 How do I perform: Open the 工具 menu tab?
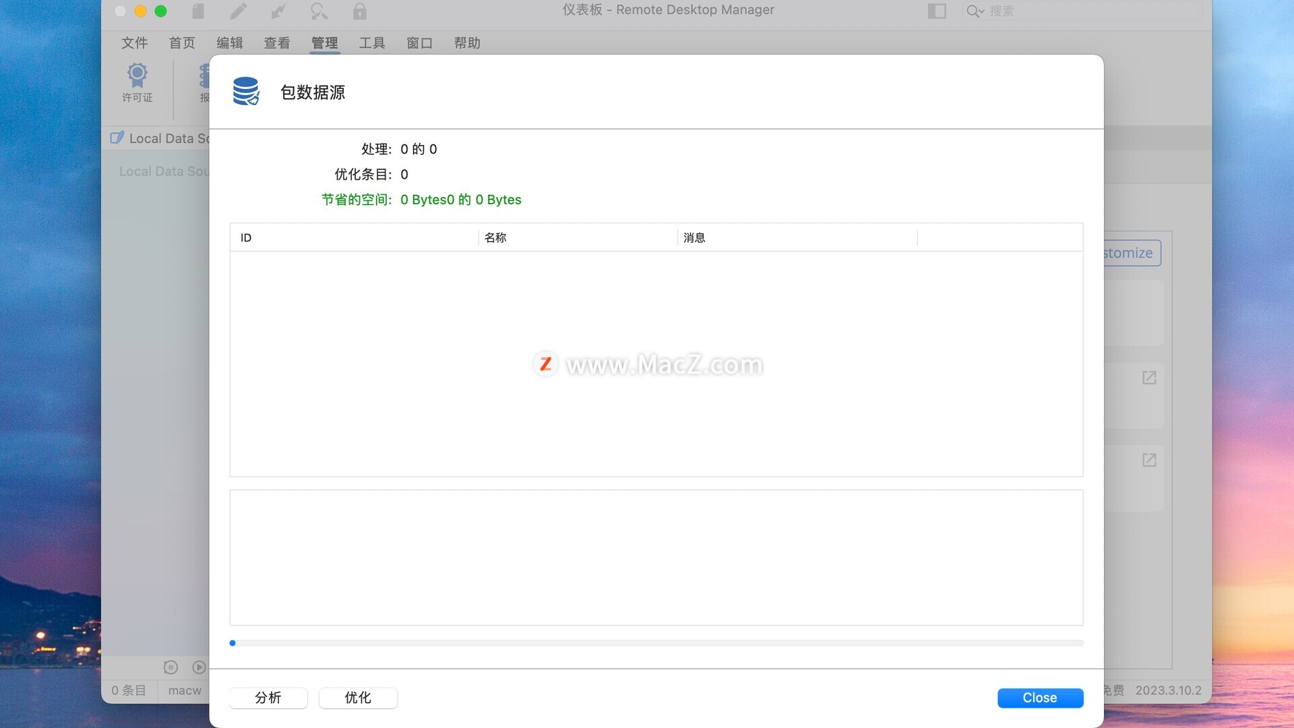click(372, 43)
